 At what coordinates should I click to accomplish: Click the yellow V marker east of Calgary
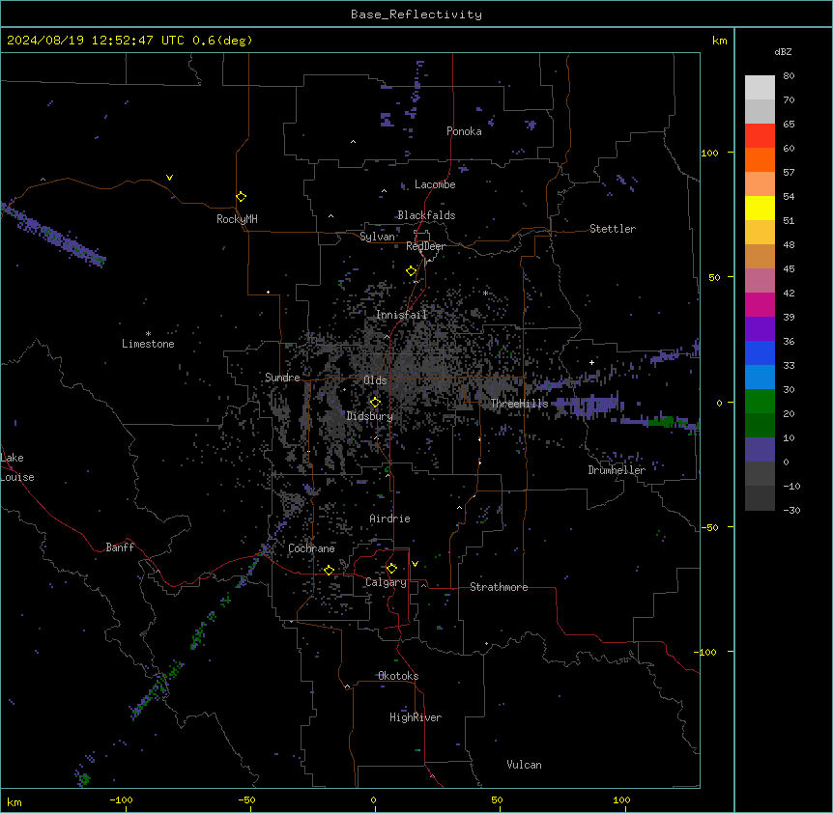415,564
